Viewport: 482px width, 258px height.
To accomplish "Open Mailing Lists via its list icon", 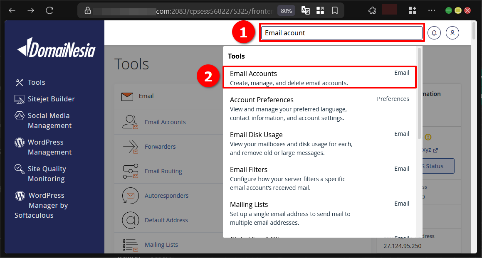I will (x=130, y=244).
